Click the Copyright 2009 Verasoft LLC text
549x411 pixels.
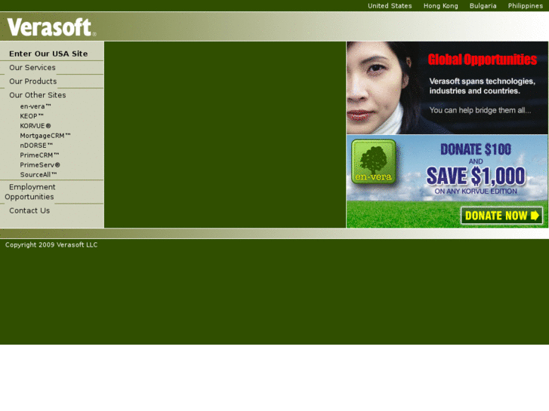[51, 245]
